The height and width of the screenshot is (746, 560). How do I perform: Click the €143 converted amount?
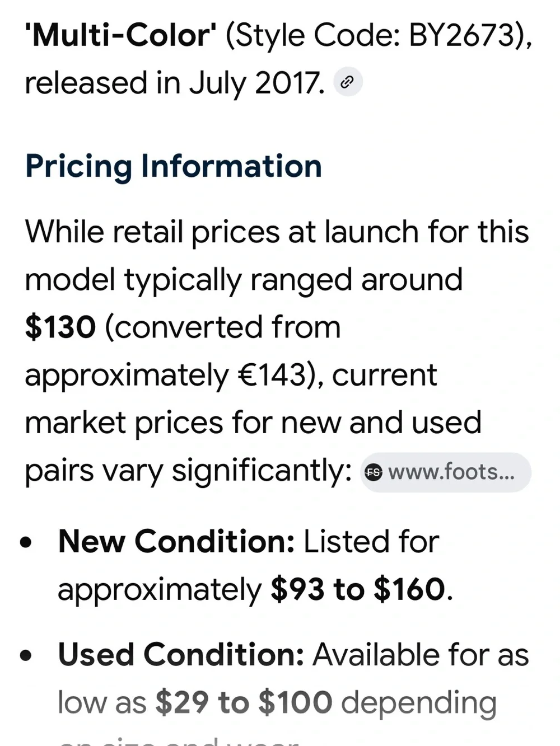point(272,376)
